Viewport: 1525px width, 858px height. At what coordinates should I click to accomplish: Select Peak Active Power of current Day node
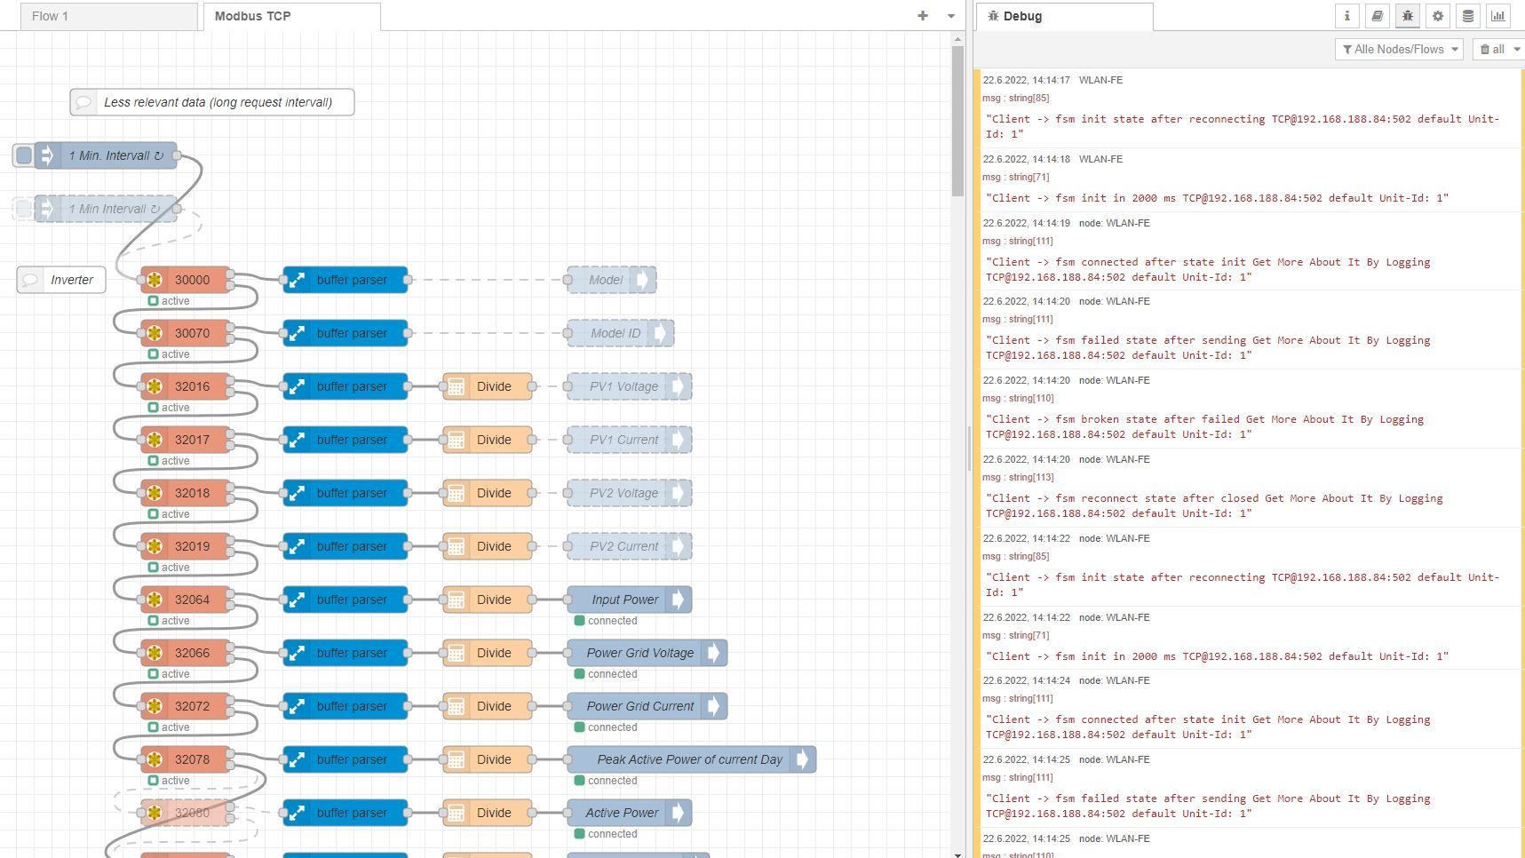coord(692,759)
